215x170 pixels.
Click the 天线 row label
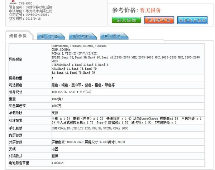[x=12, y=149]
